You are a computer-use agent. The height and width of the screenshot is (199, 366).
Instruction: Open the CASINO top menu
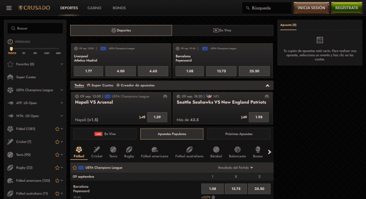95,8
